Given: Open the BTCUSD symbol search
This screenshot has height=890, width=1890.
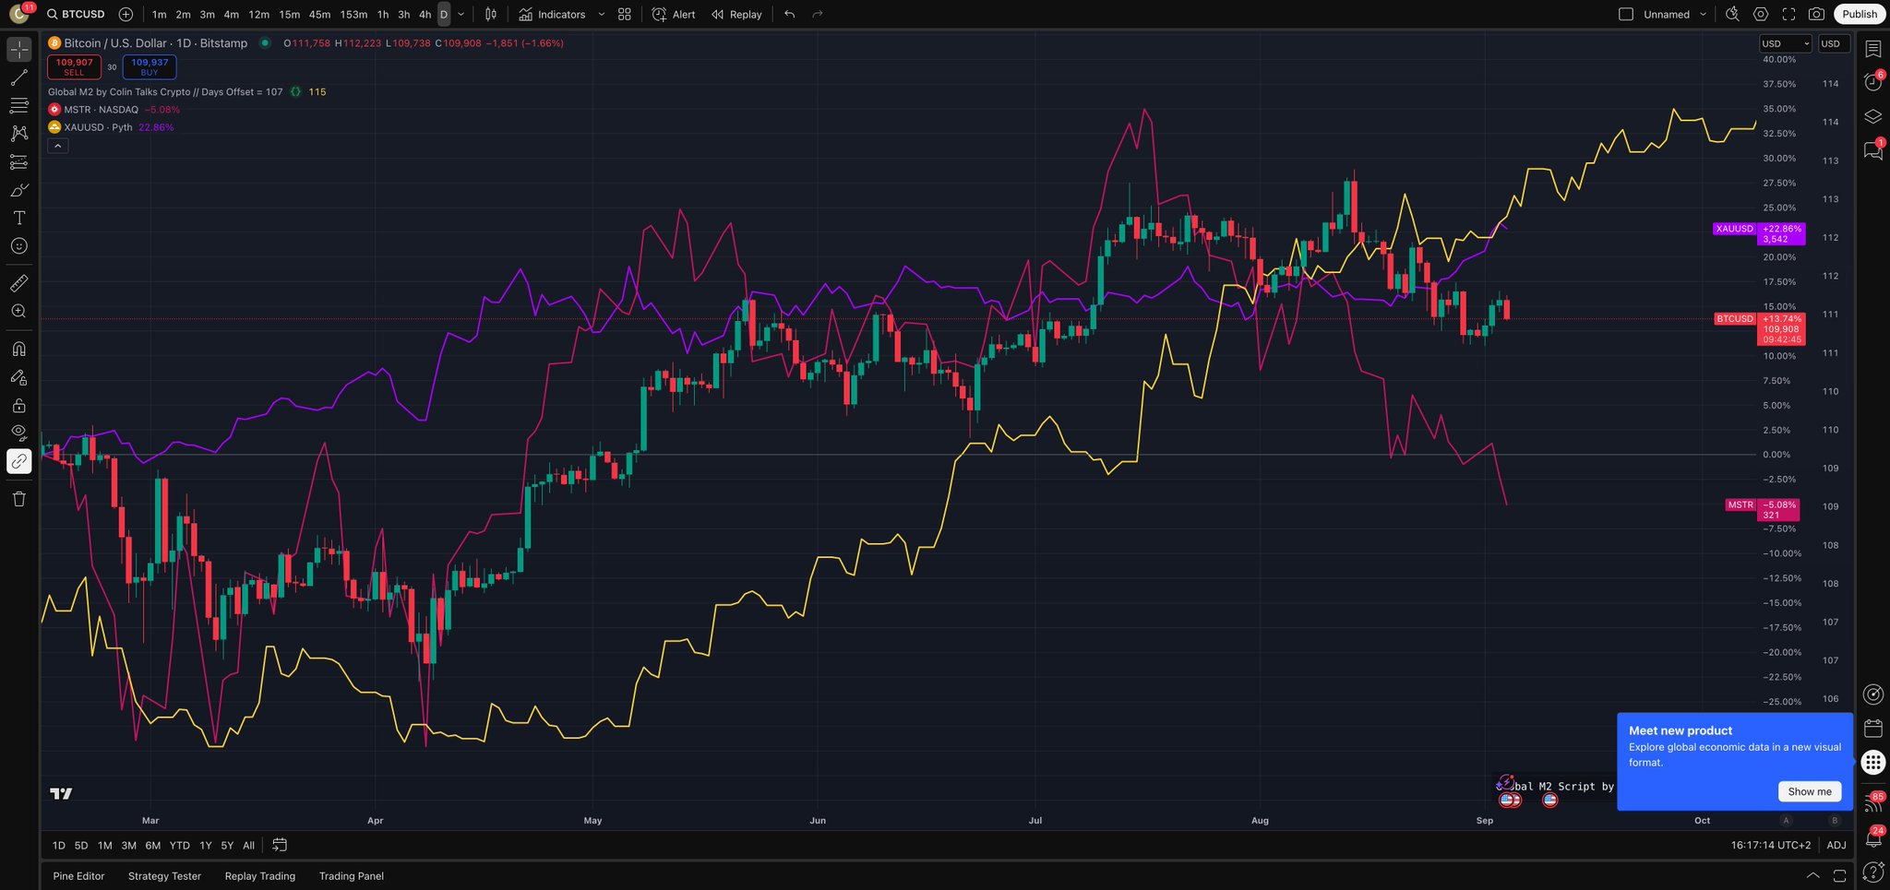Looking at the screenshot, I should pyautogui.click(x=77, y=15).
